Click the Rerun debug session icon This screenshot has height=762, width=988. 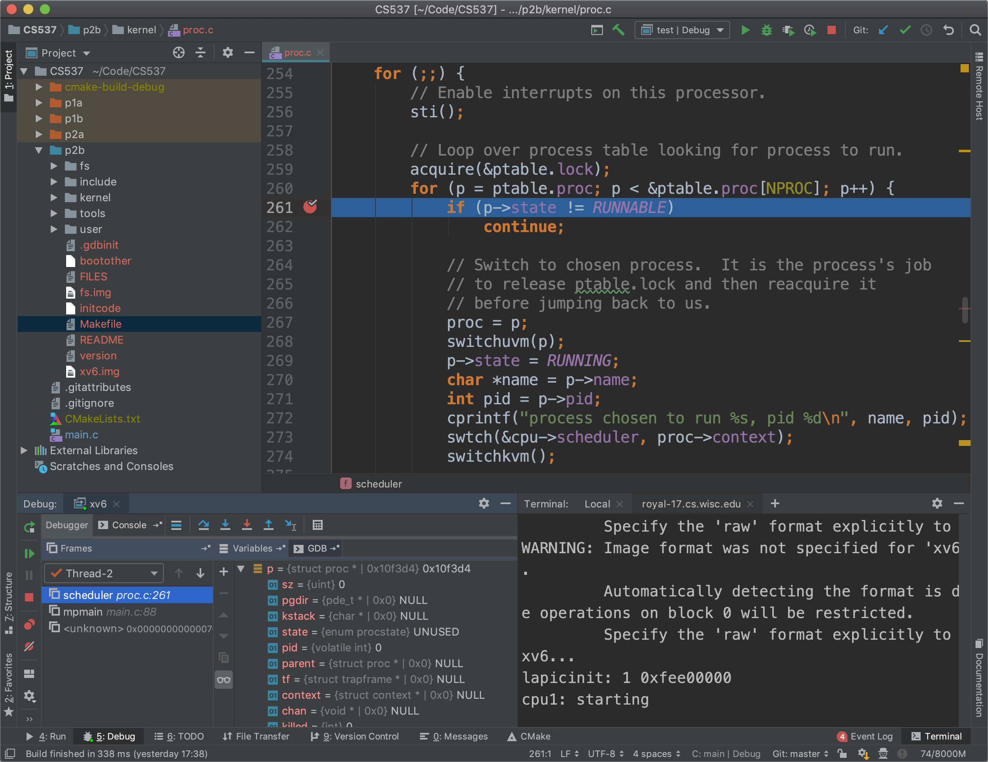[x=30, y=527]
